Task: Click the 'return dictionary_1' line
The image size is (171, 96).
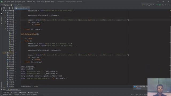Action: click(x=33, y=29)
